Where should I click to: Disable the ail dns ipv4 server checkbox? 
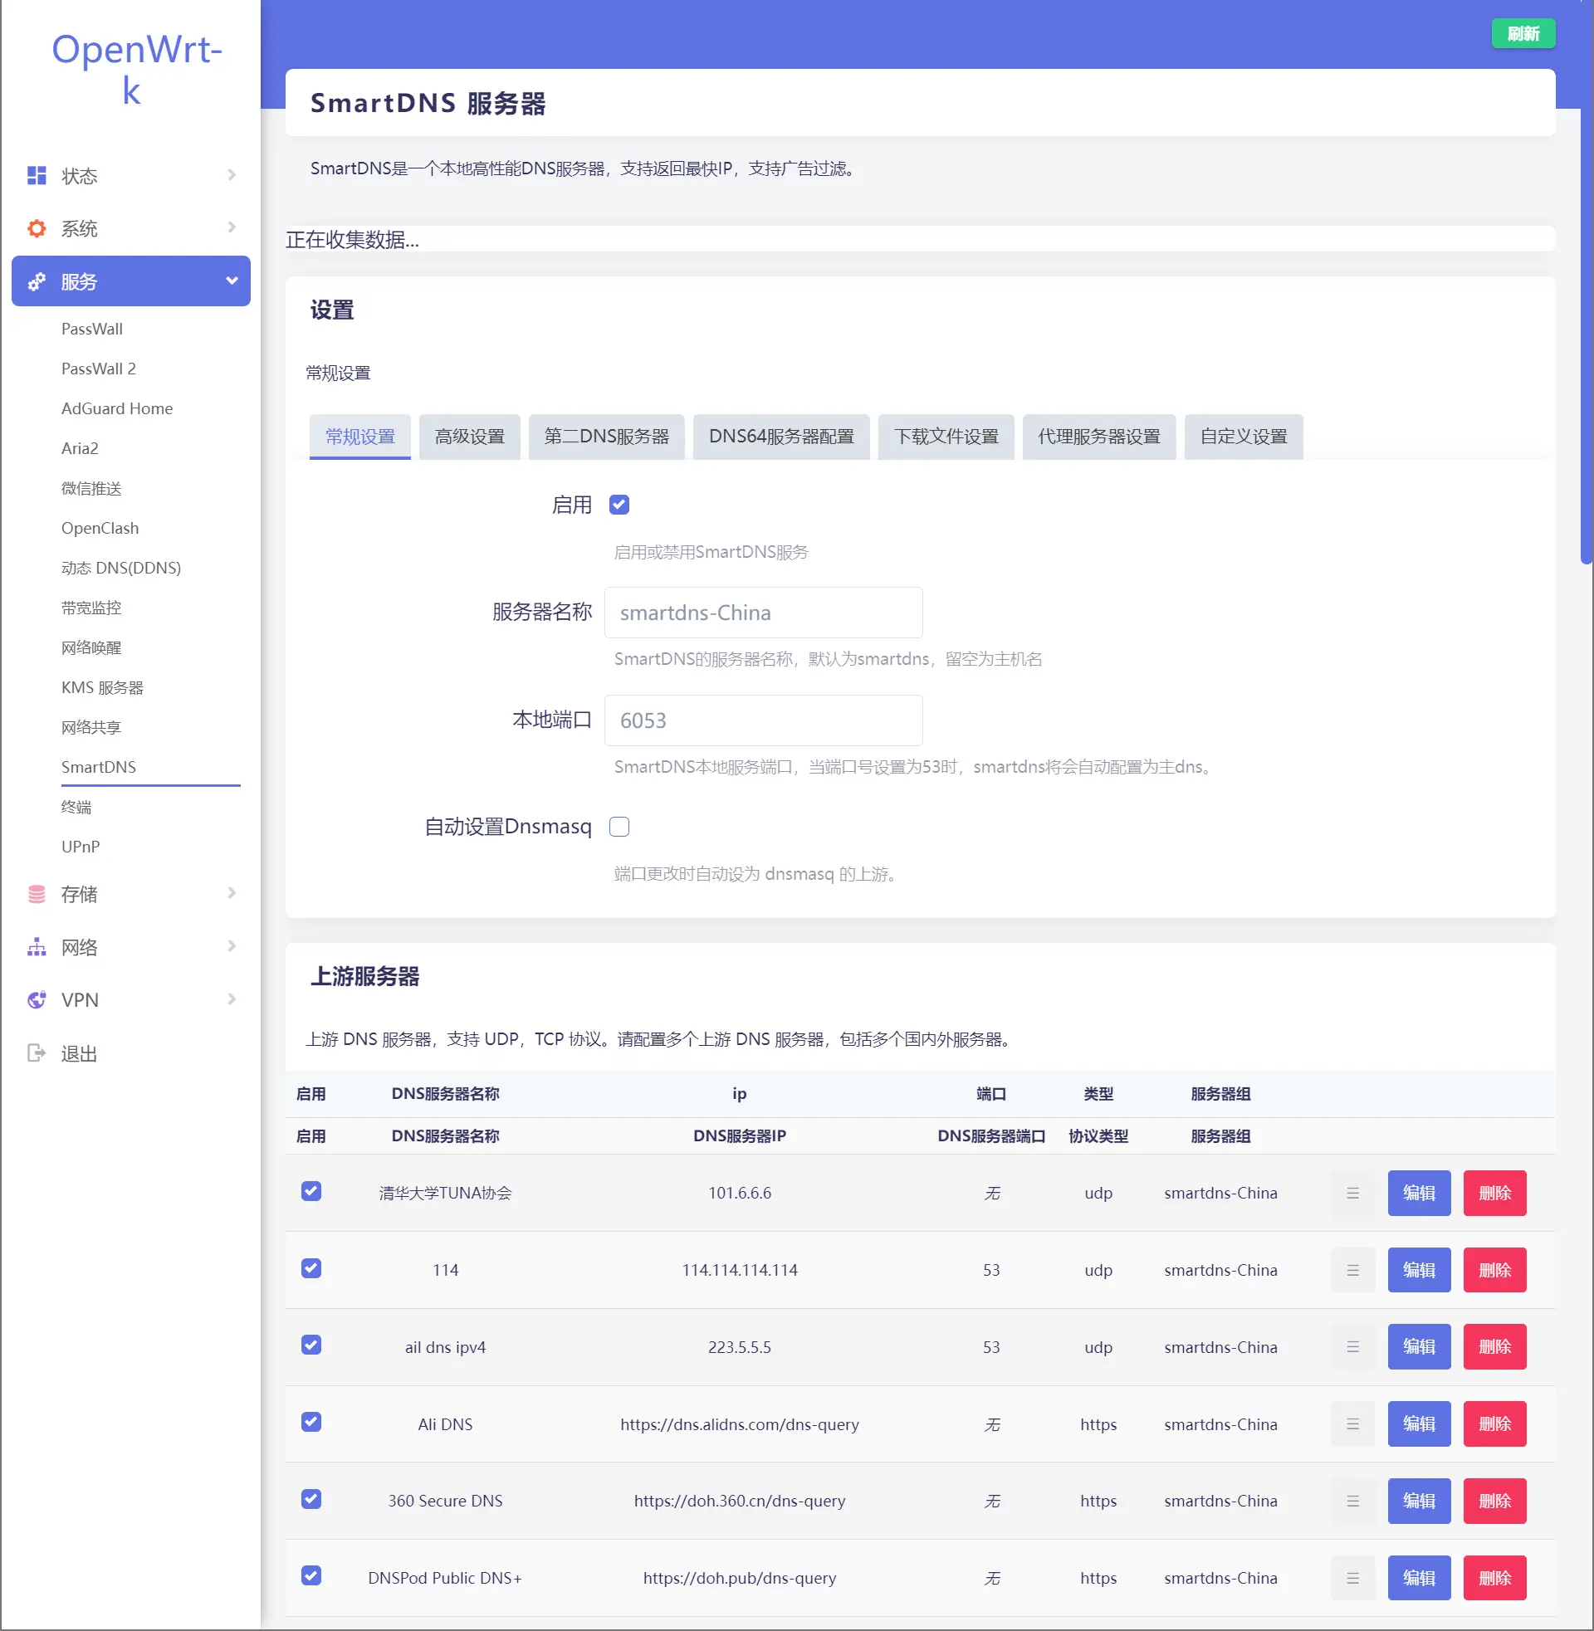pyautogui.click(x=311, y=1345)
